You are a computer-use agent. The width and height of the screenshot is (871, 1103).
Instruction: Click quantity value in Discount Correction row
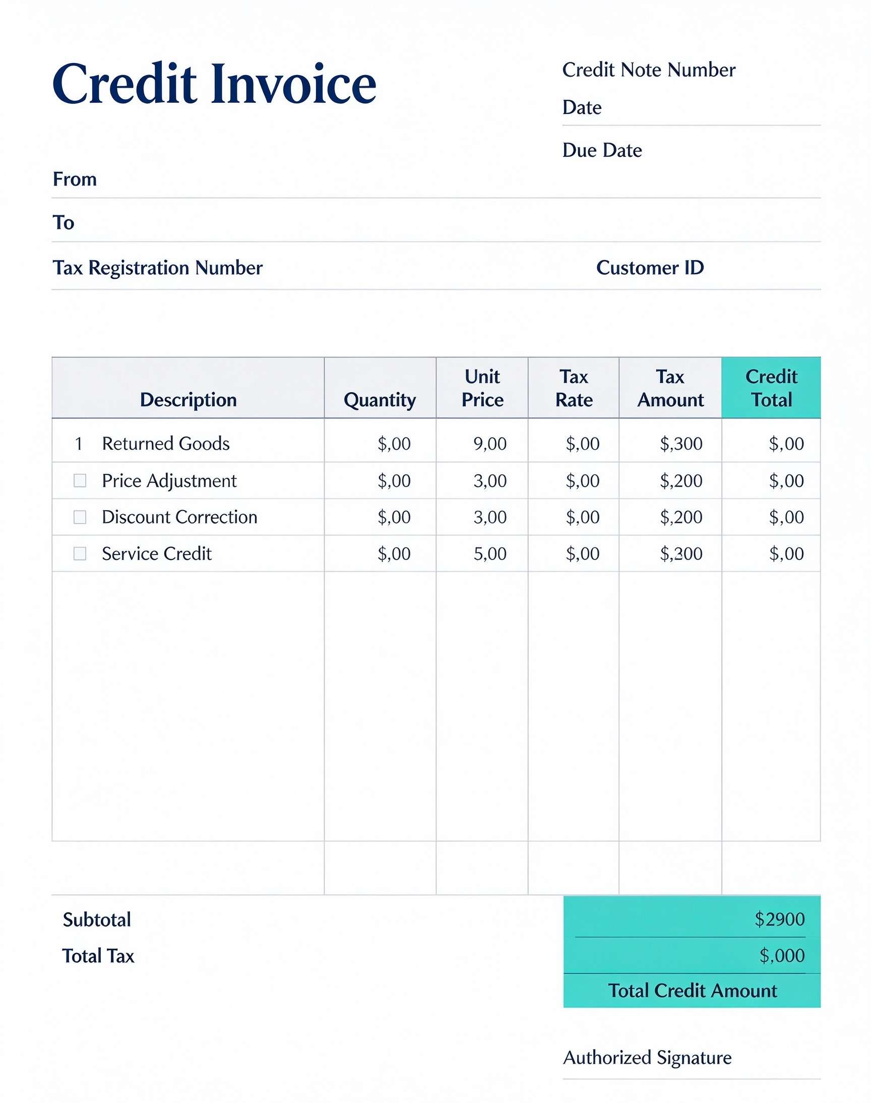tap(394, 517)
